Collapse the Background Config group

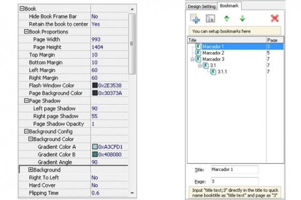tap(26, 131)
